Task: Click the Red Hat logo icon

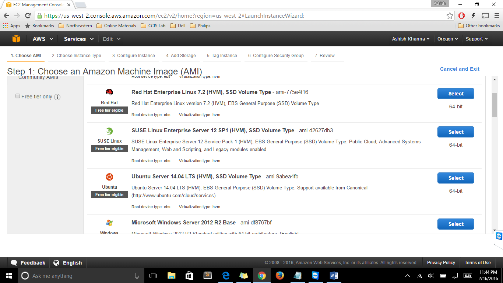Action: pos(109,92)
